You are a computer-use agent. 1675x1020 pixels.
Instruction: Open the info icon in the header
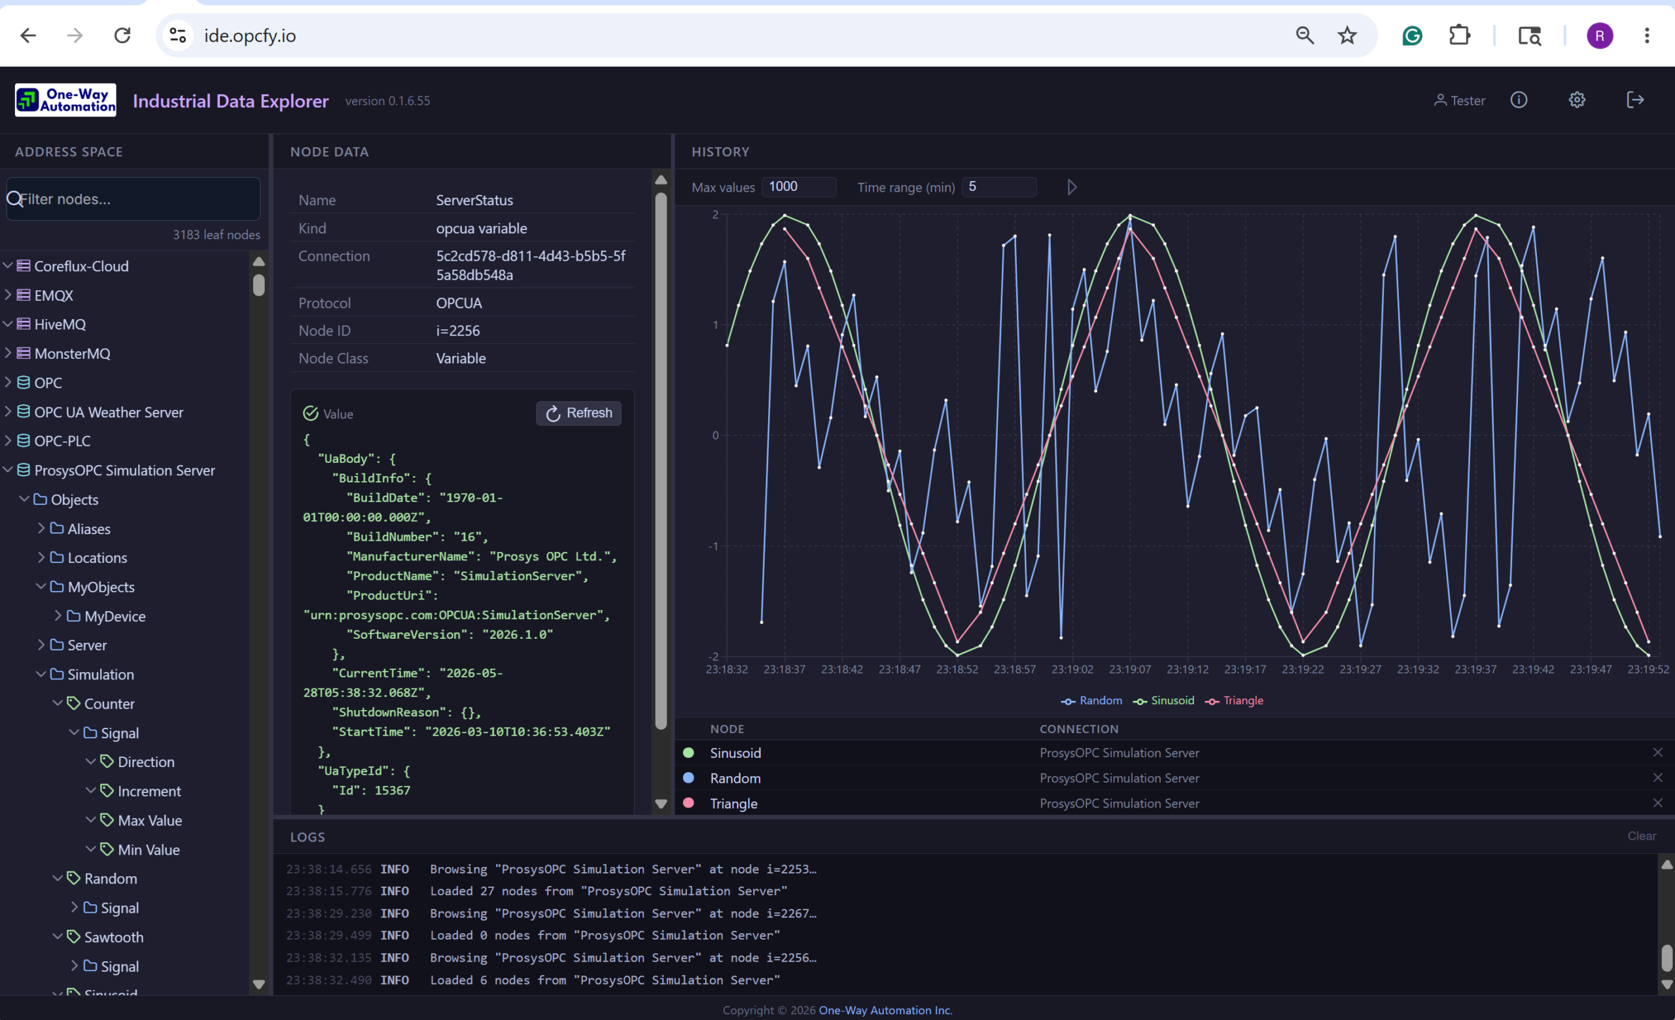(x=1519, y=101)
